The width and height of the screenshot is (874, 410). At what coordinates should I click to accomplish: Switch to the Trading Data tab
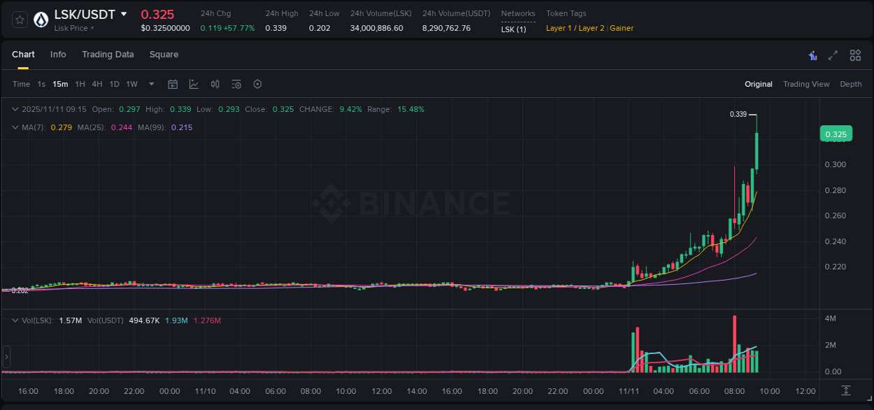click(x=108, y=55)
